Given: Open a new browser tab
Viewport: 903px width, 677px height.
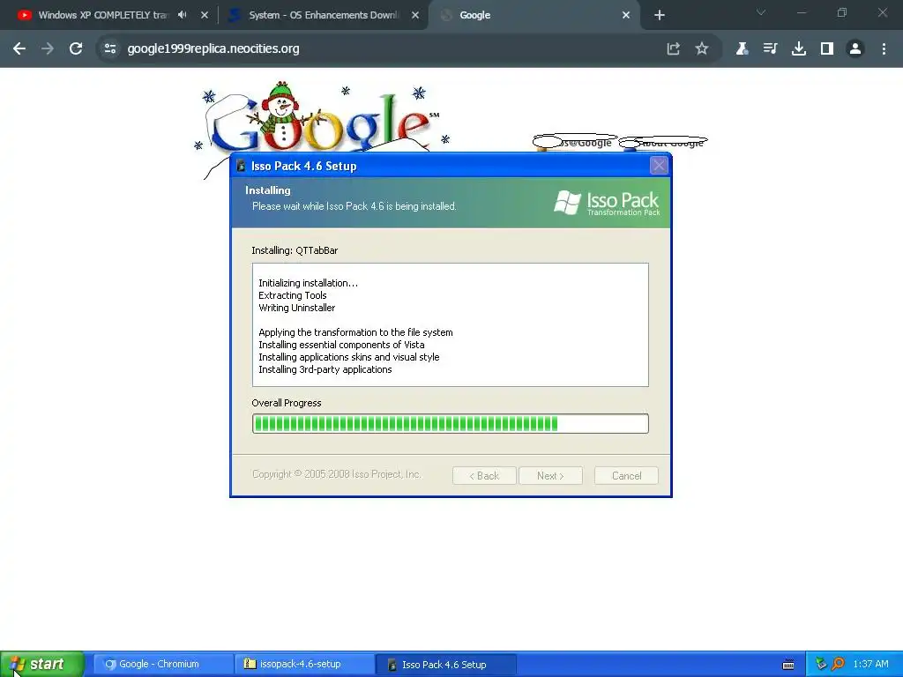Looking at the screenshot, I should pyautogui.click(x=660, y=15).
